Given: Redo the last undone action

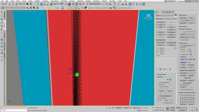Looking at the screenshot, I should (6, 4).
